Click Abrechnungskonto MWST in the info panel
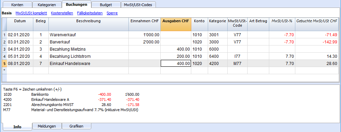The width and height of the screenshot is (341, 132). point(53,105)
